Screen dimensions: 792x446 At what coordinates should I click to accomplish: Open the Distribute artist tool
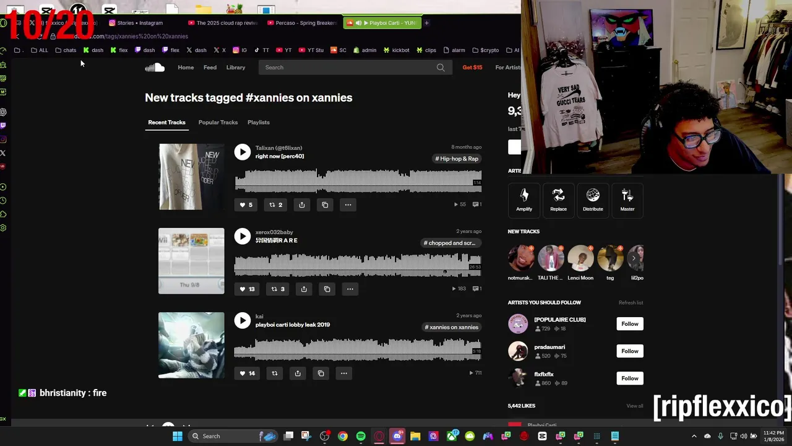tap(593, 200)
